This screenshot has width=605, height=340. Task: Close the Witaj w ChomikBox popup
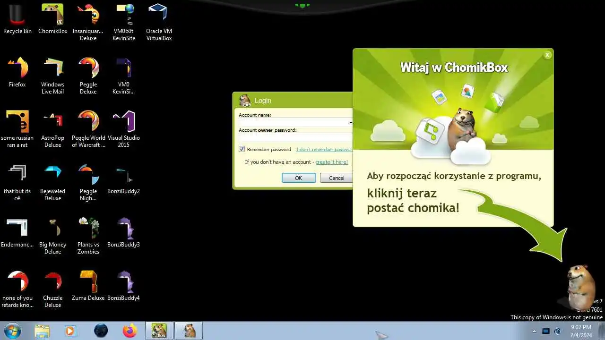547,55
